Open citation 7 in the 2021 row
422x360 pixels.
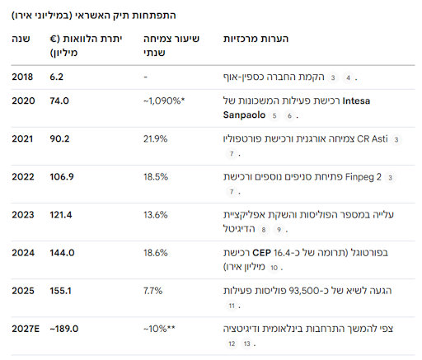click(x=232, y=154)
